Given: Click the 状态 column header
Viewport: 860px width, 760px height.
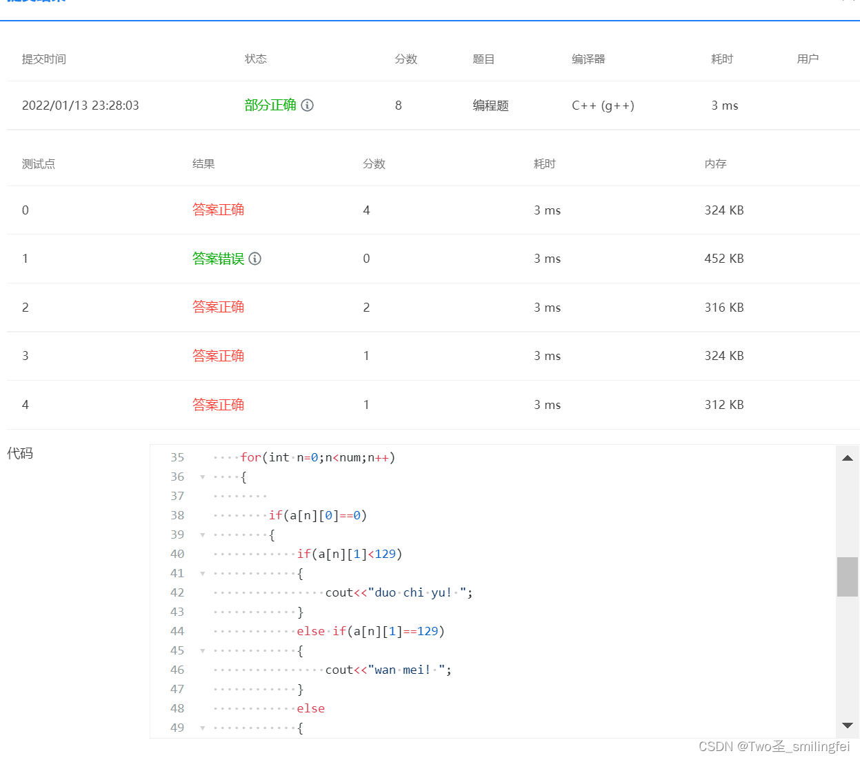Looking at the screenshot, I should (256, 59).
